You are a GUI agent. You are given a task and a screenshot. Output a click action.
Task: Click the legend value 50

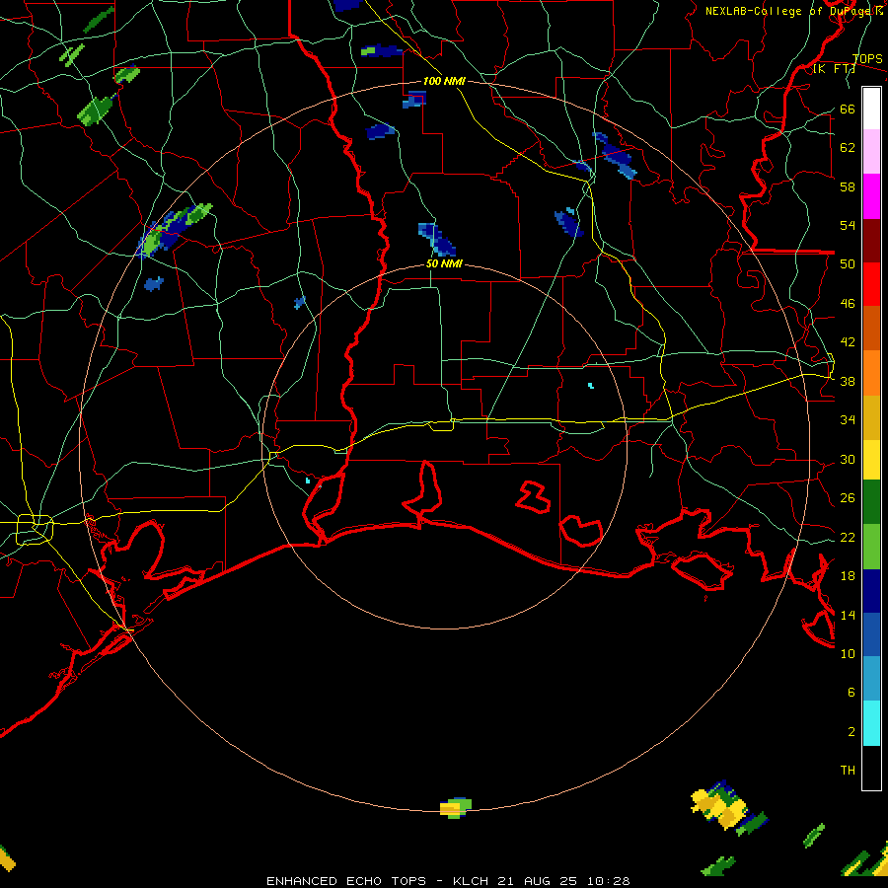tap(848, 263)
